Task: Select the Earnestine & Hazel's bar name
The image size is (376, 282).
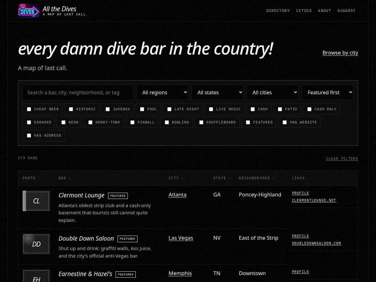Action: click(85, 274)
